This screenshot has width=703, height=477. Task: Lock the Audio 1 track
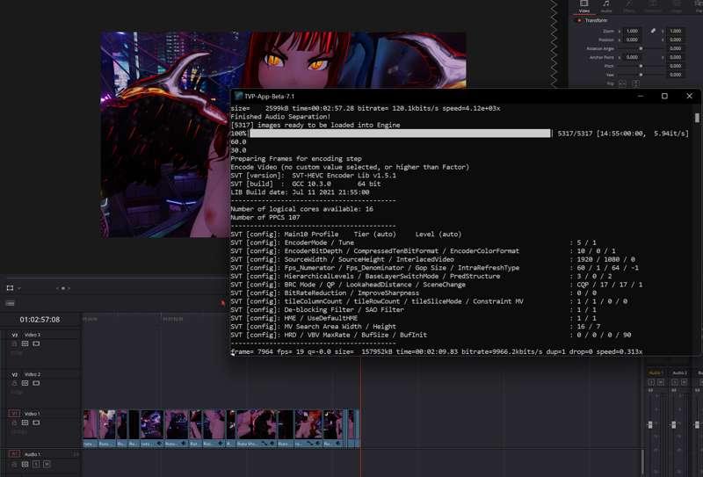point(14,465)
